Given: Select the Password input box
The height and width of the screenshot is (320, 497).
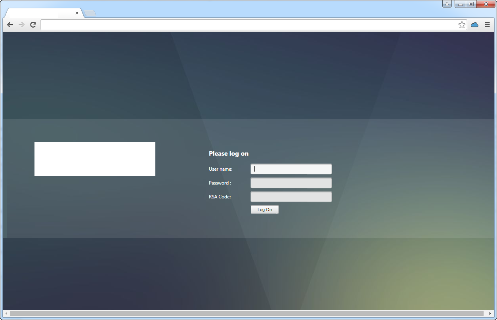Looking at the screenshot, I should pos(291,183).
